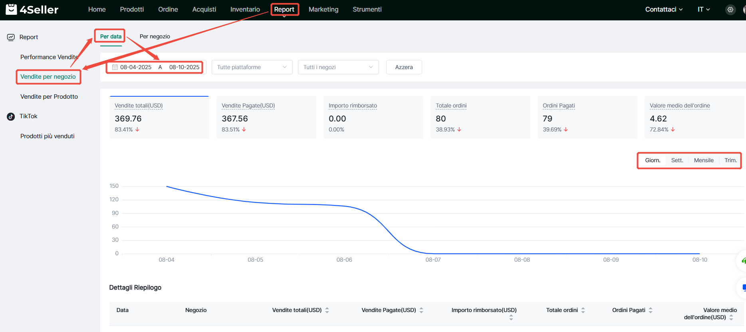Screen dimensions: 746x332
Task: Open the Tutti i negozi dropdown
Action: [x=338, y=67]
